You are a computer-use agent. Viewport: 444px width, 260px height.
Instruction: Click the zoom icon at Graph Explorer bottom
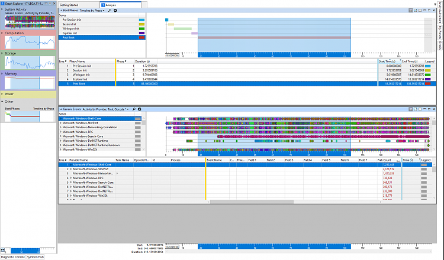point(2,250)
